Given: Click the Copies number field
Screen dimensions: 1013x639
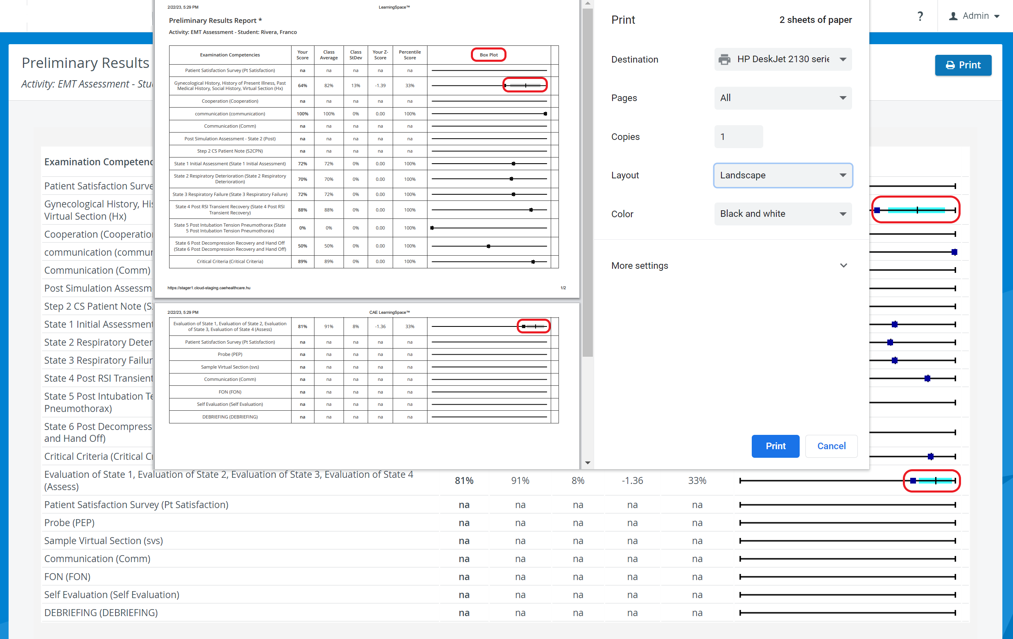Looking at the screenshot, I should click(x=738, y=137).
